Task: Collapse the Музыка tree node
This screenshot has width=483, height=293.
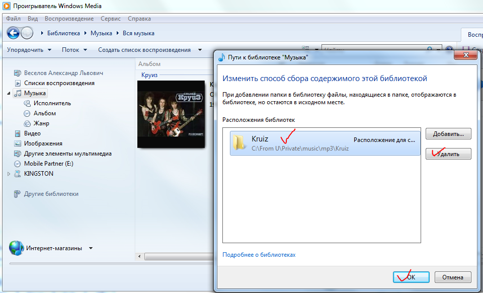Action: (x=9, y=93)
